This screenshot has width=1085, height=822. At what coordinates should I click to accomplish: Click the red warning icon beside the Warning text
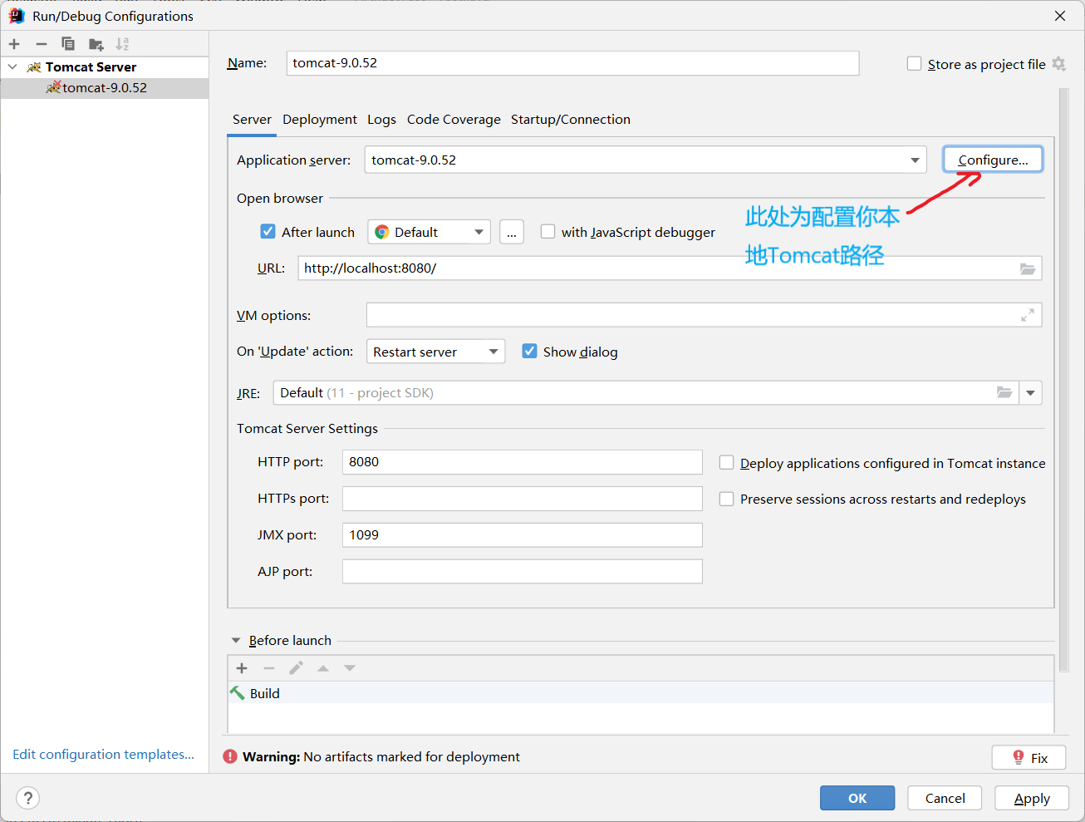tap(230, 756)
